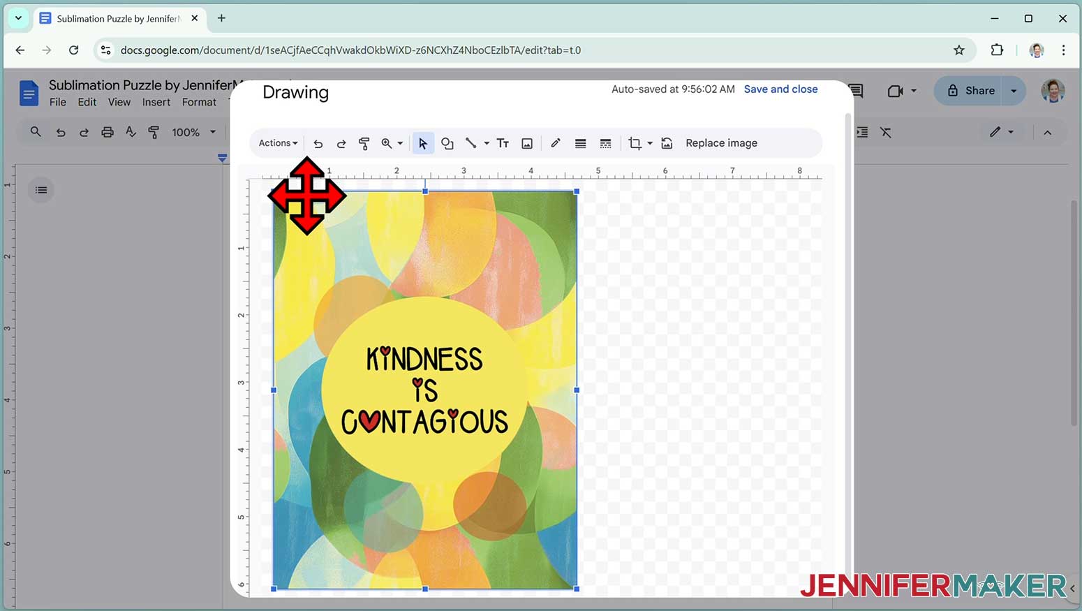Open the Insert menu
The height and width of the screenshot is (611, 1082).
156,102
